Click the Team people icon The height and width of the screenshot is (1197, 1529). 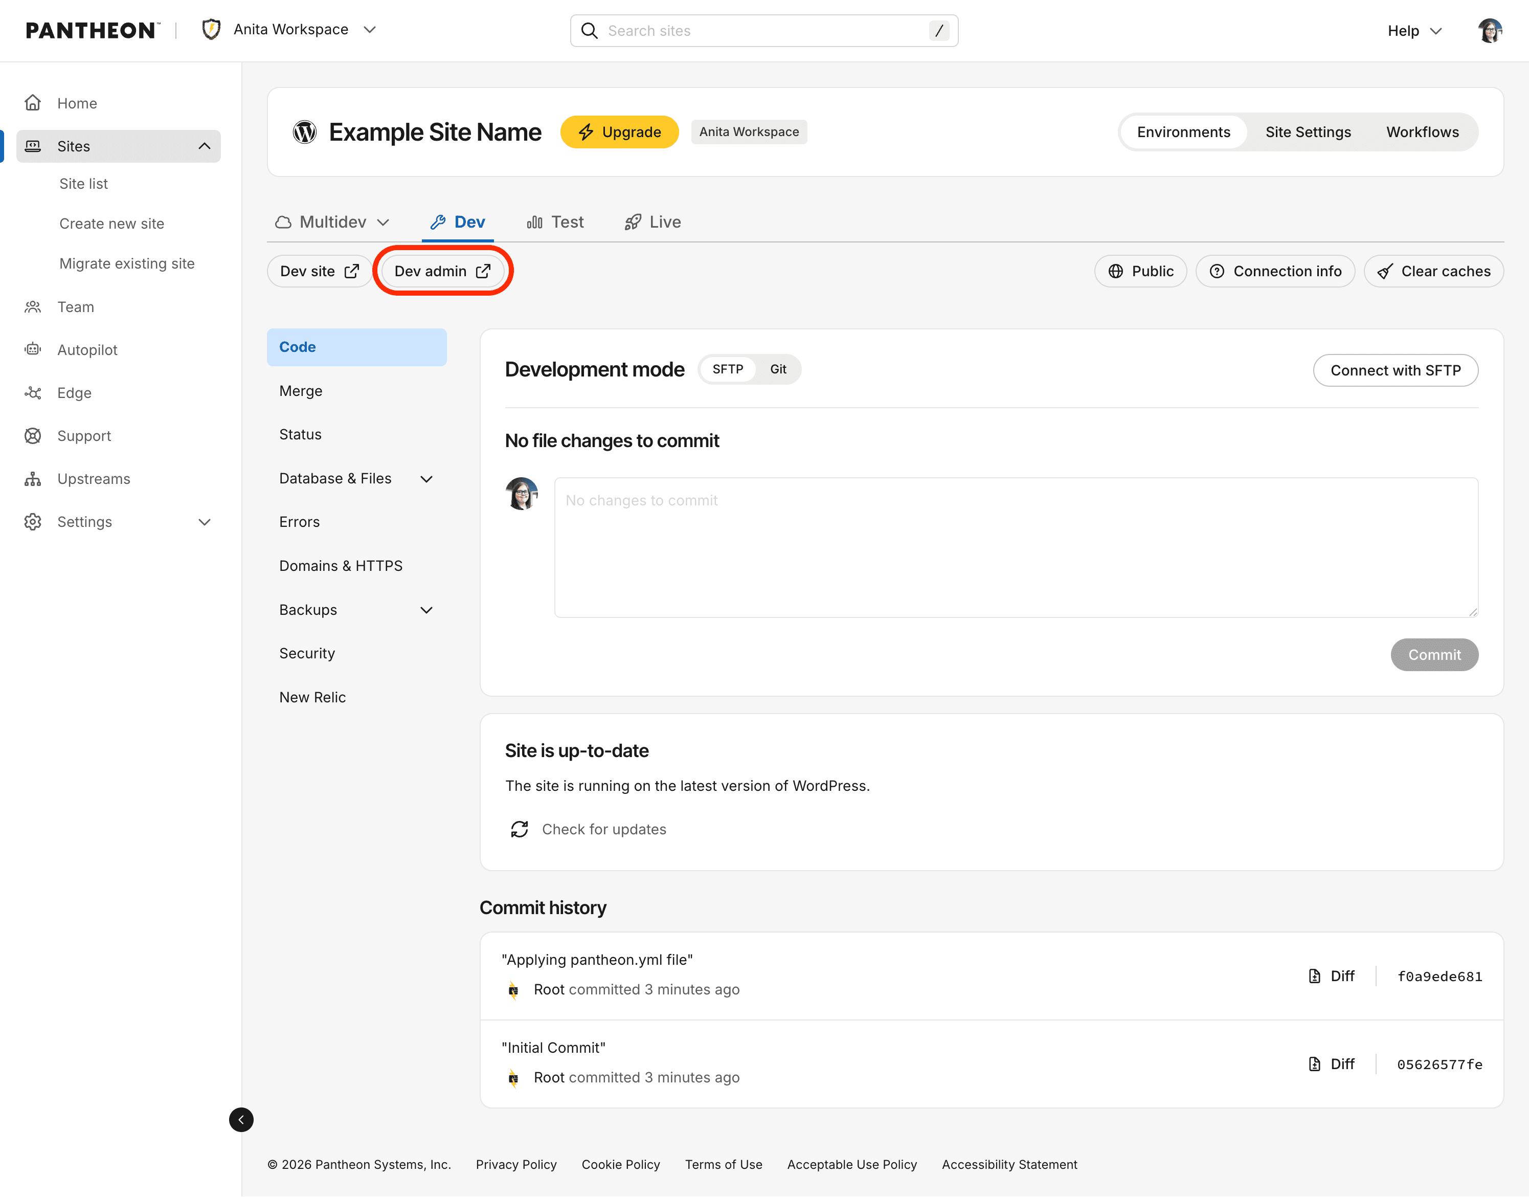33,307
